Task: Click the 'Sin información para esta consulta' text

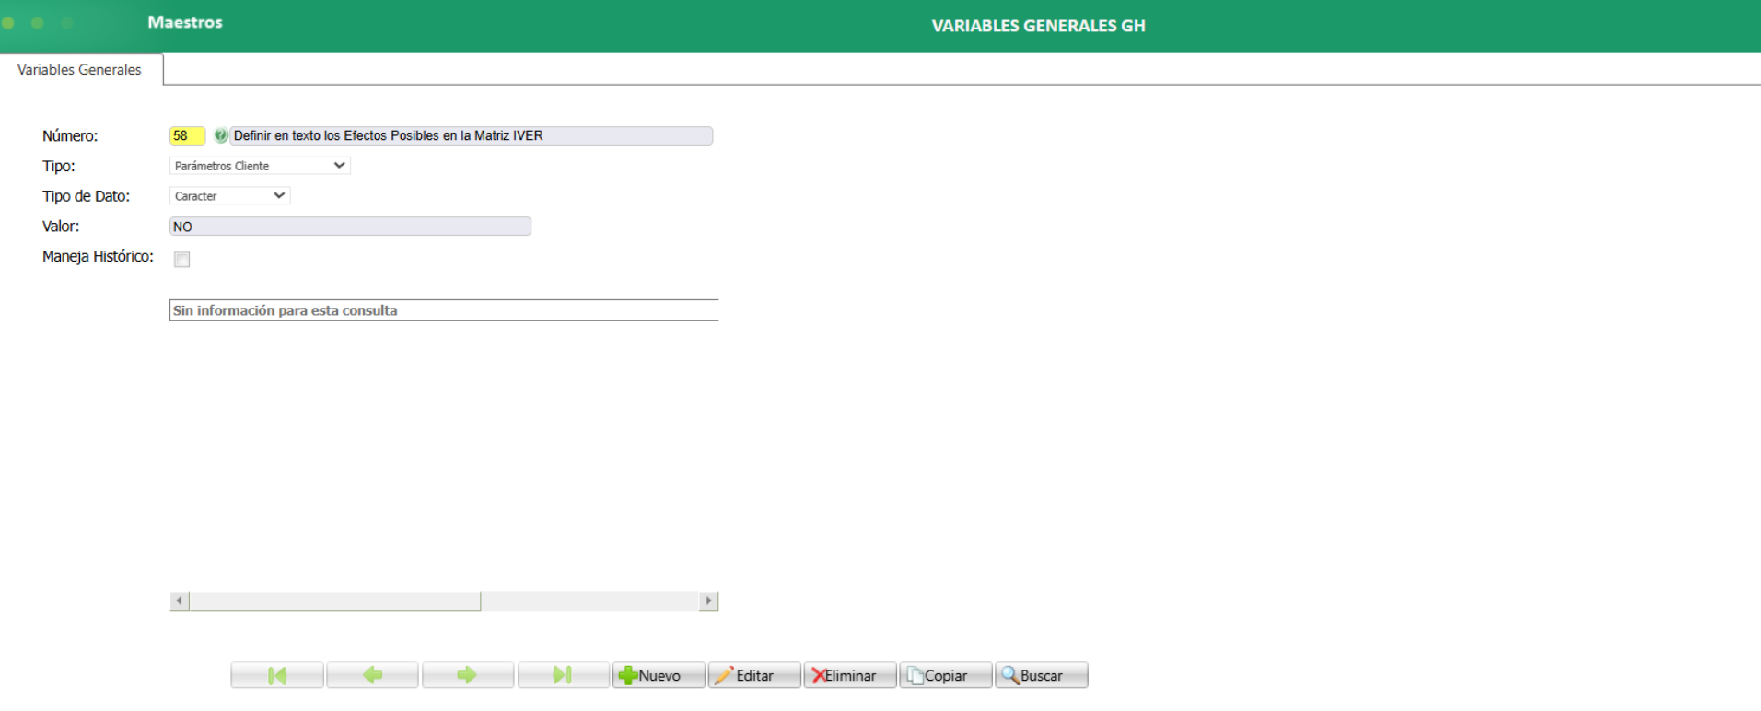Action: [286, 310]
